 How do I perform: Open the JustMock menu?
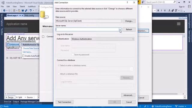coord(32,7)
